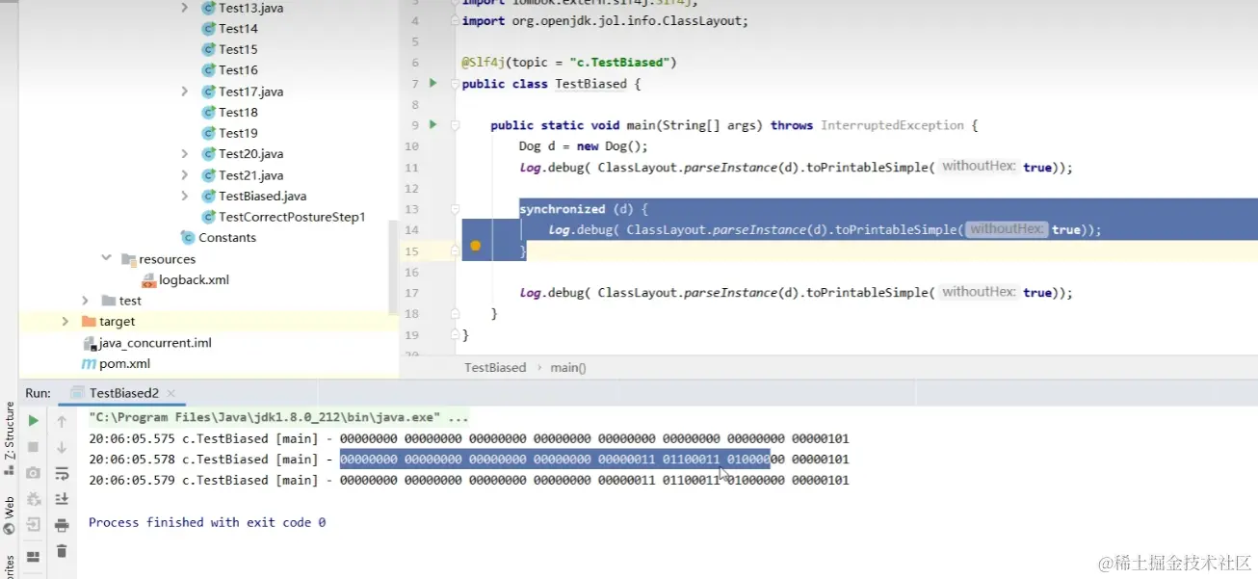
Task: Click the Attach Debugger bug icon
Action: coord(33,499)
